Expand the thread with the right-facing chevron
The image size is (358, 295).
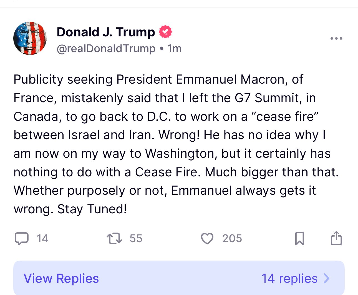pyautogui.click(x=327, y=278)
